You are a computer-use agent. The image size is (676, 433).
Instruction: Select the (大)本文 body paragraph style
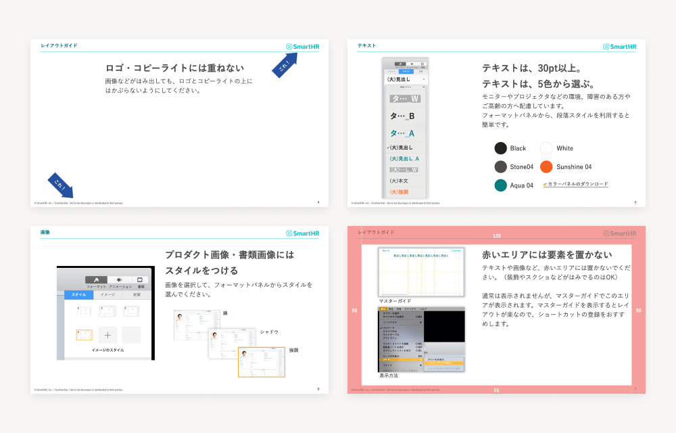pos(401,181)
